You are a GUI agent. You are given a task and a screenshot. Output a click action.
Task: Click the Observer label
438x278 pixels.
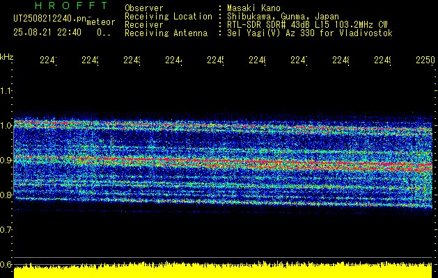click(x=144, y=8)
